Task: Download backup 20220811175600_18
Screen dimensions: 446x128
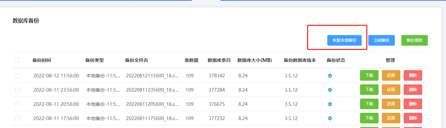Action: point(369,118)
